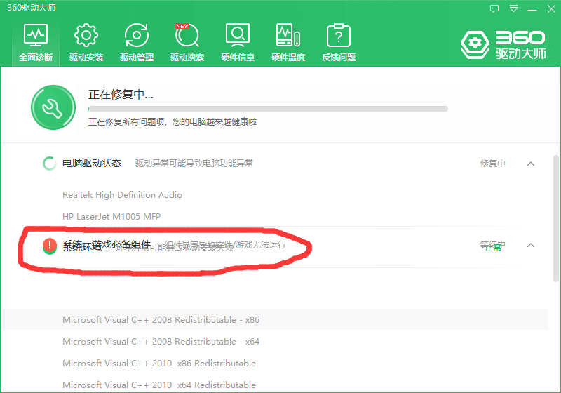The width and height of the screenshot is (561, 393).
Task: Click the green wrench repair icon
Action: pyautogui.click(x=53, y=107)
